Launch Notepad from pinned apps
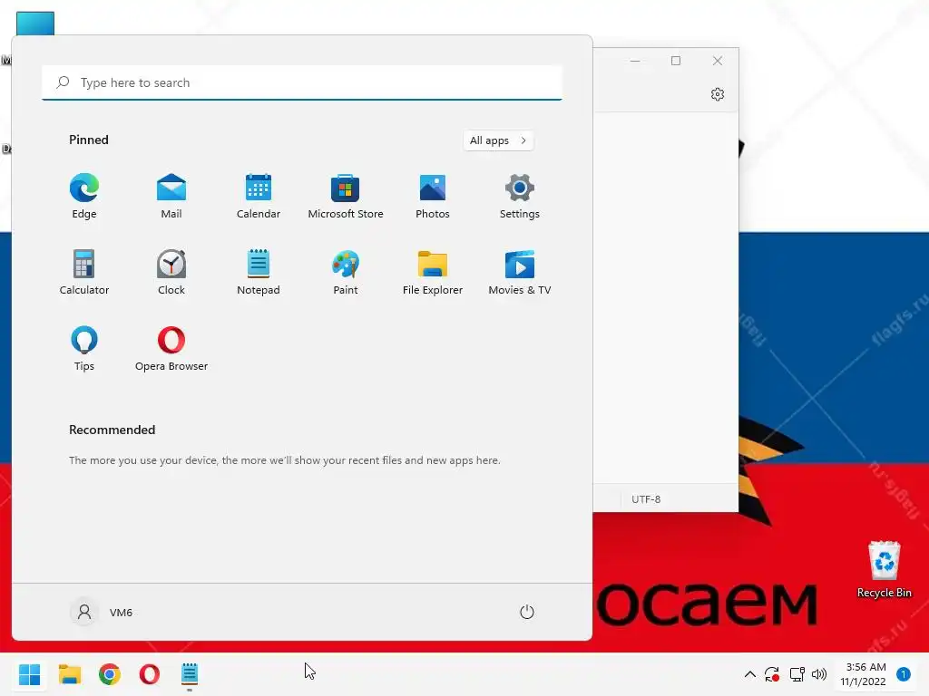This screenshot has height=696, width=929. (x=259, y=272)
